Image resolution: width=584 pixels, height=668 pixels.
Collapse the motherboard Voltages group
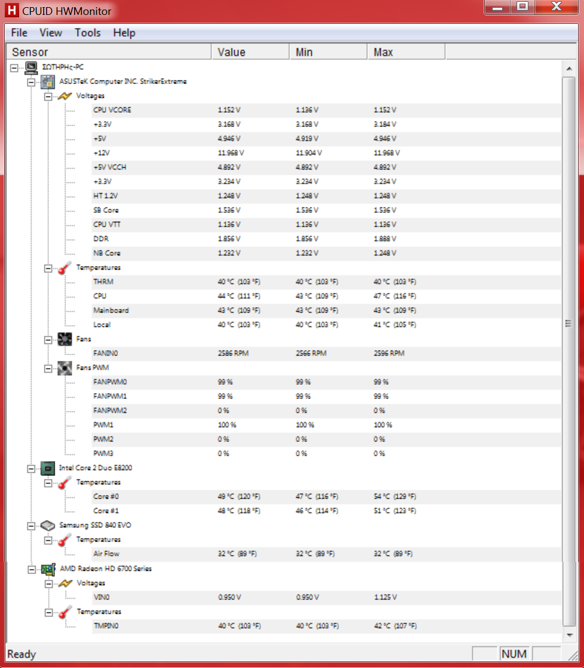point(48,96)
